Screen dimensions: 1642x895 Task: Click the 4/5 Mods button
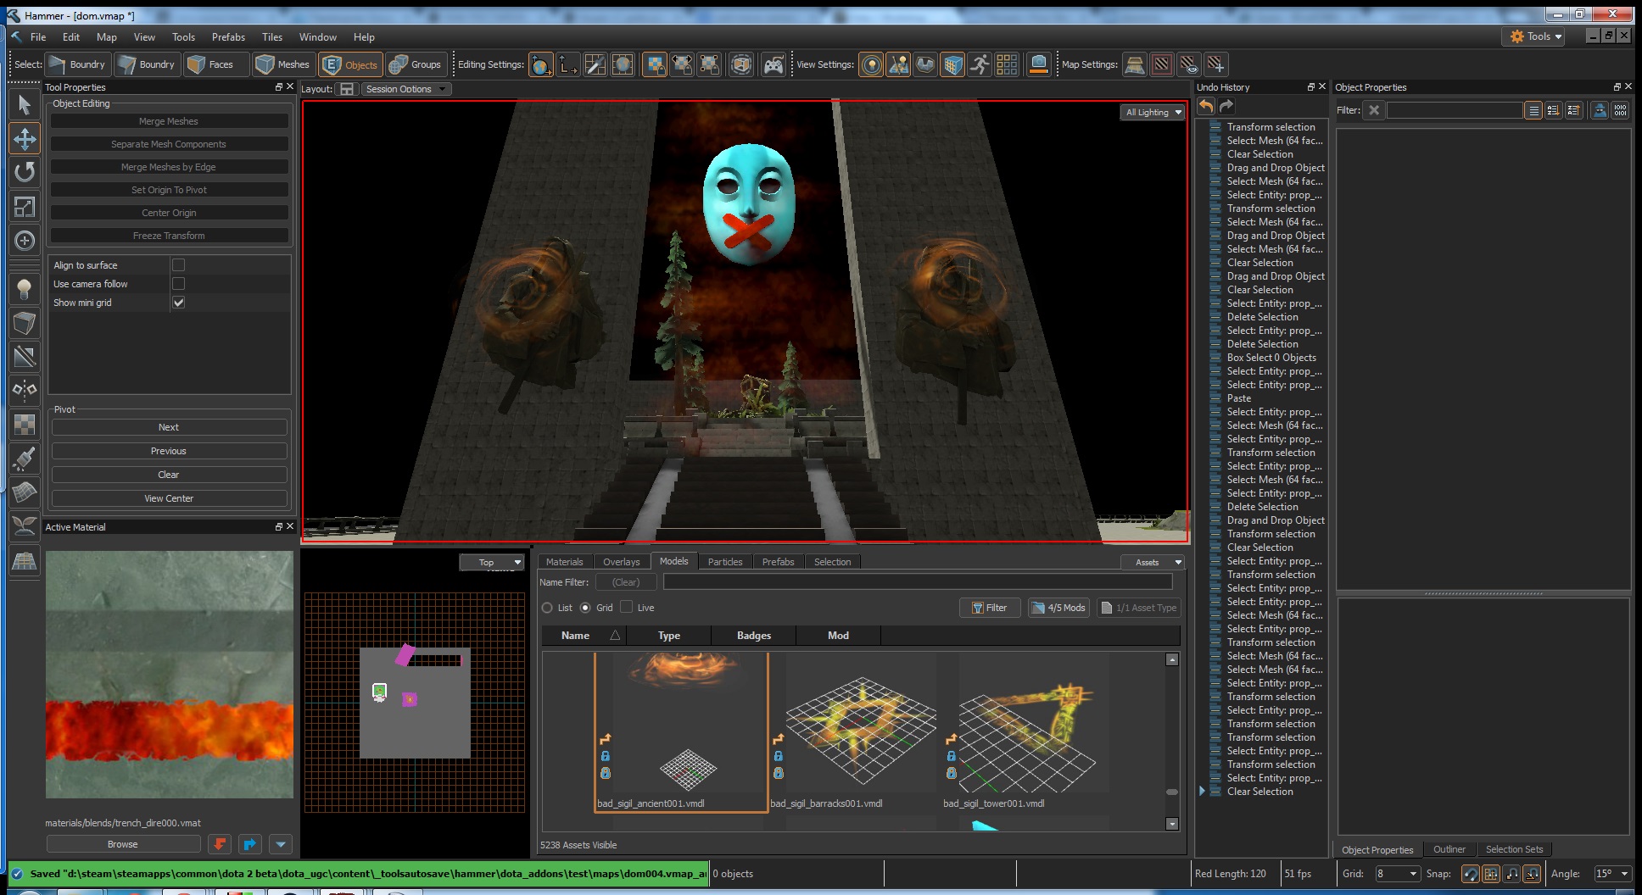1058,608
